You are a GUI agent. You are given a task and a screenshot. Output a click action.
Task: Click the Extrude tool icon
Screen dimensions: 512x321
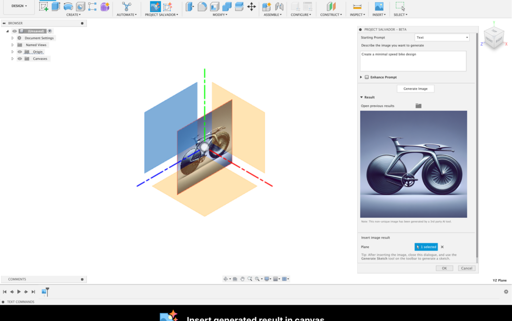click(x=56, y=7)
